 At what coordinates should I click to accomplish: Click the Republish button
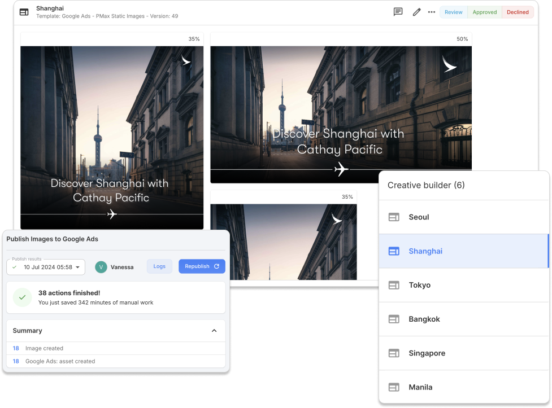[x=202, y=266]
